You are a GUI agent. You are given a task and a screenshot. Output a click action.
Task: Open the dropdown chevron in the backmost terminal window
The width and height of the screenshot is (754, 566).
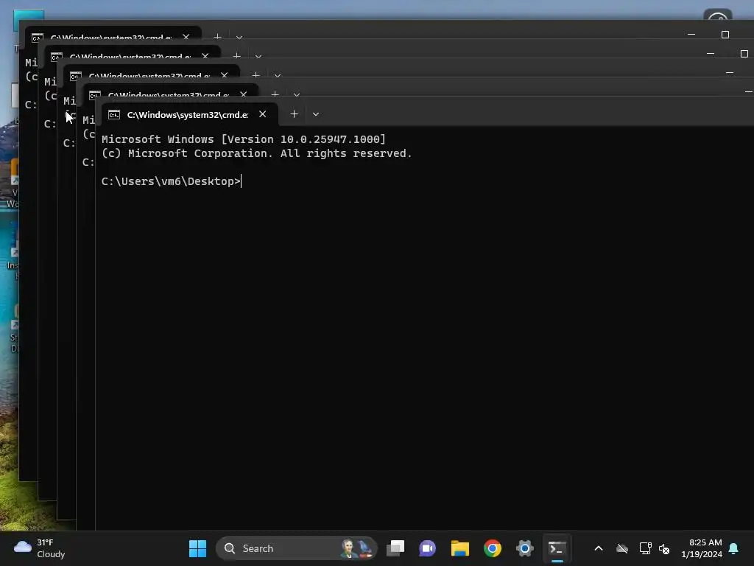239,37
